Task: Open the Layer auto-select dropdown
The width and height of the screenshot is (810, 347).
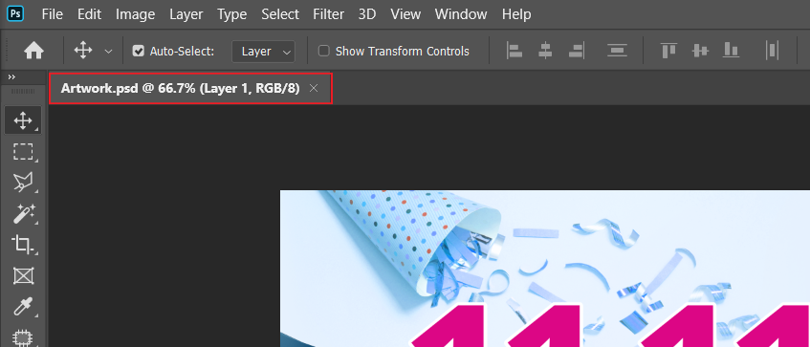Action: 263,51
